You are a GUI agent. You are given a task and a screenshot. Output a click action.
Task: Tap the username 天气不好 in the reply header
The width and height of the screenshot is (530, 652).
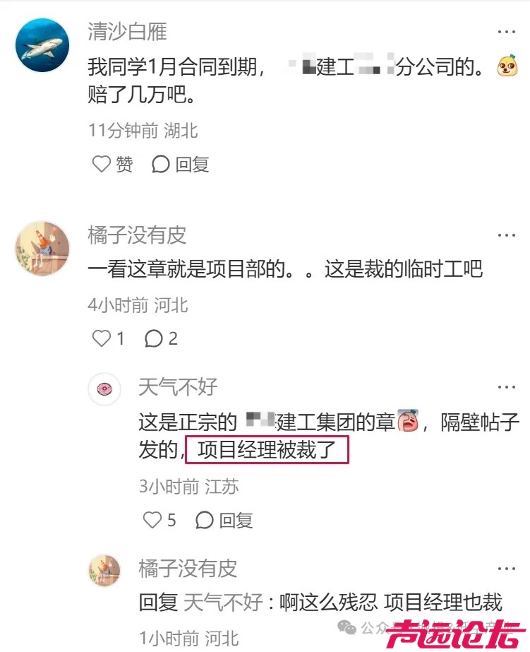[x=178, y=387]
